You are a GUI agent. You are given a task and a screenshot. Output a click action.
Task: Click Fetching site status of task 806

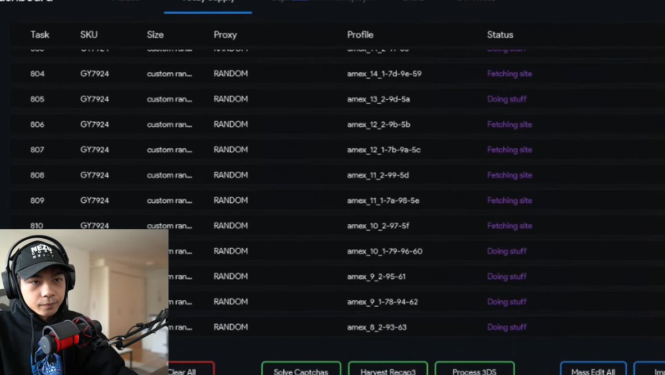pyautogui.click(x=509, y=125)
